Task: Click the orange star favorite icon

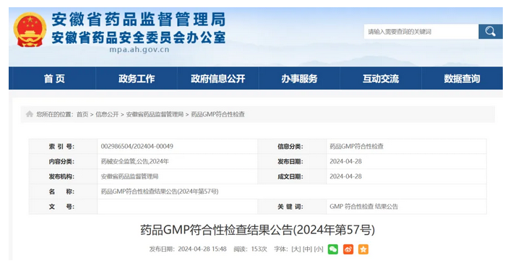Action: (x=363, y=249)
